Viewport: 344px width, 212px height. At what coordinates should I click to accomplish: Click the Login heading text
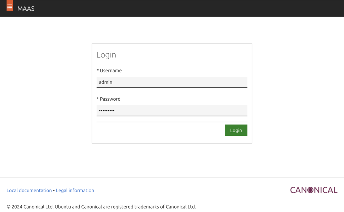point(106,55)
